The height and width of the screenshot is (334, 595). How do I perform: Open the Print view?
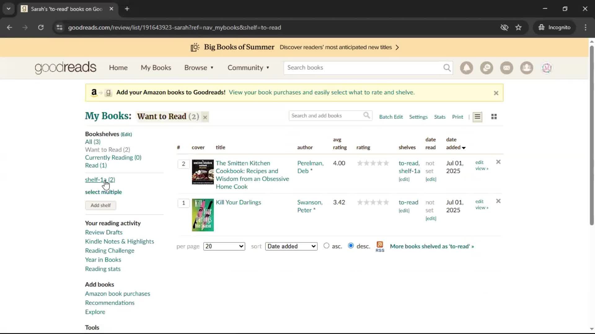click(x=457, y=117)
